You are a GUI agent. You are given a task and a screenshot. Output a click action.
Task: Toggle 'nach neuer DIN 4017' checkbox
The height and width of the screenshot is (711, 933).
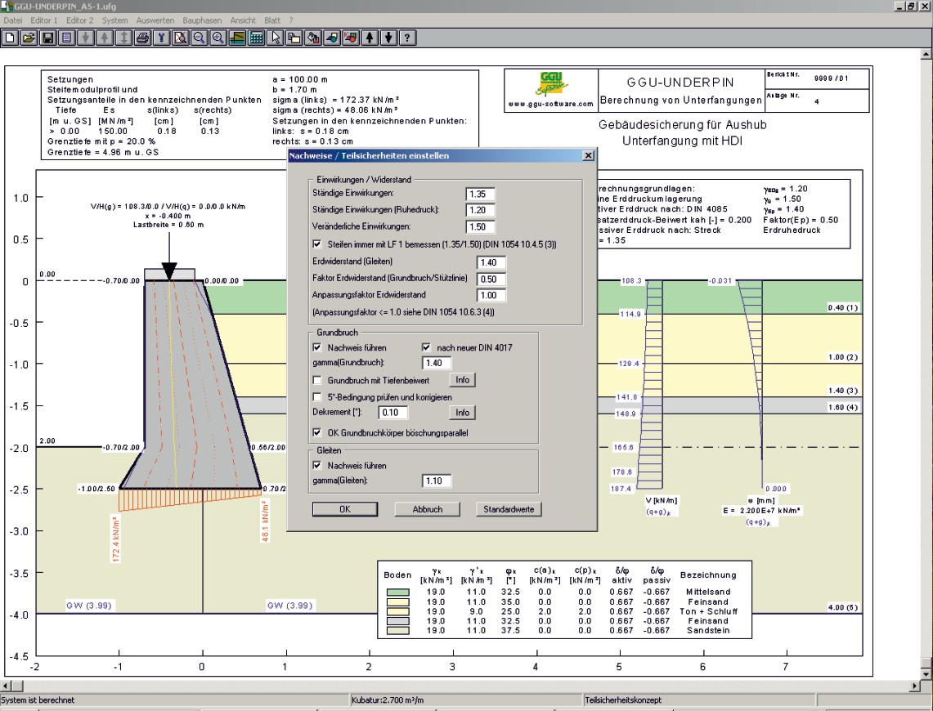click(426, 348)
